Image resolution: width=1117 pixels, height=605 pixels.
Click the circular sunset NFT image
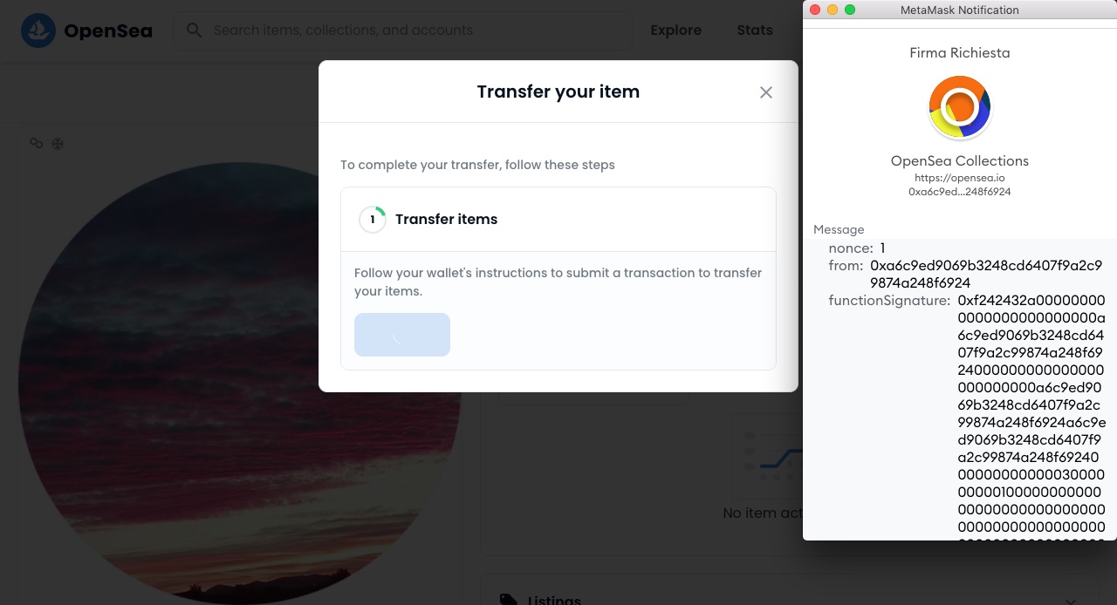(240, 384)
